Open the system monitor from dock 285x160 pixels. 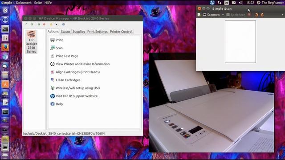[x=5, y=112]
